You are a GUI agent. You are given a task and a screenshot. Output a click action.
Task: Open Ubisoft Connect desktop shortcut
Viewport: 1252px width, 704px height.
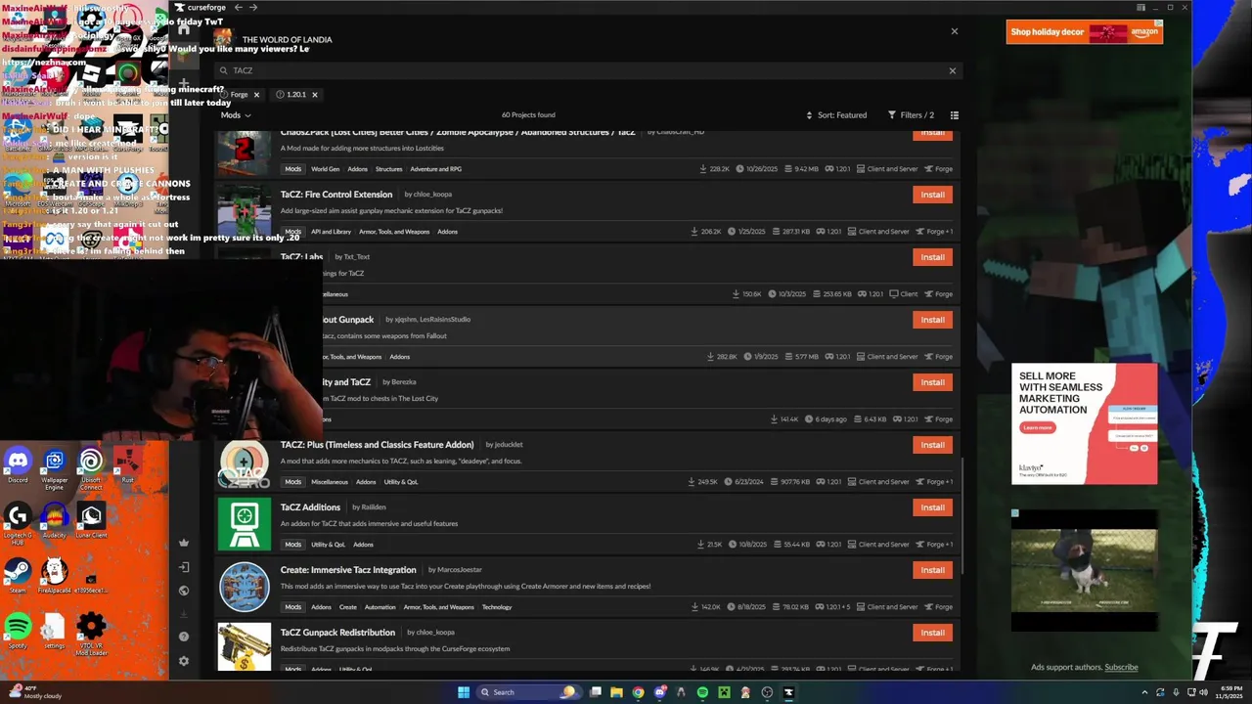91,467
